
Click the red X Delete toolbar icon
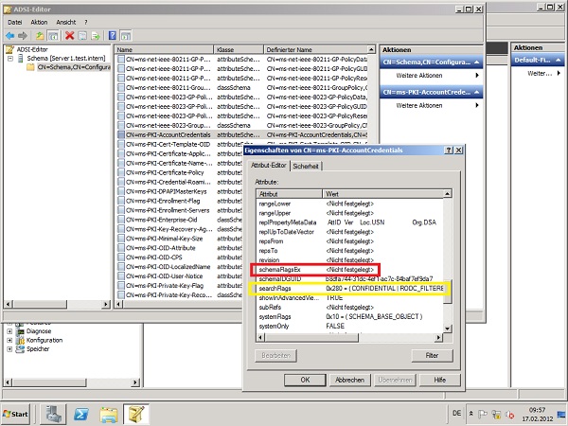coord(69,36)
